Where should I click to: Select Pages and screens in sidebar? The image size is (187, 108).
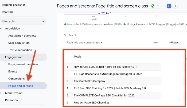(x=21, y=86)
